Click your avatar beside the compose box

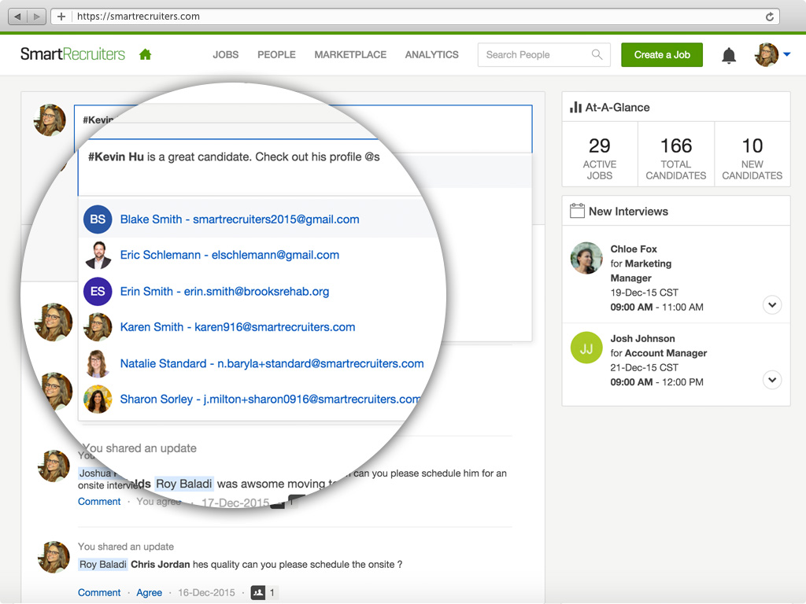pyautogui.click(x=50, y=120)
